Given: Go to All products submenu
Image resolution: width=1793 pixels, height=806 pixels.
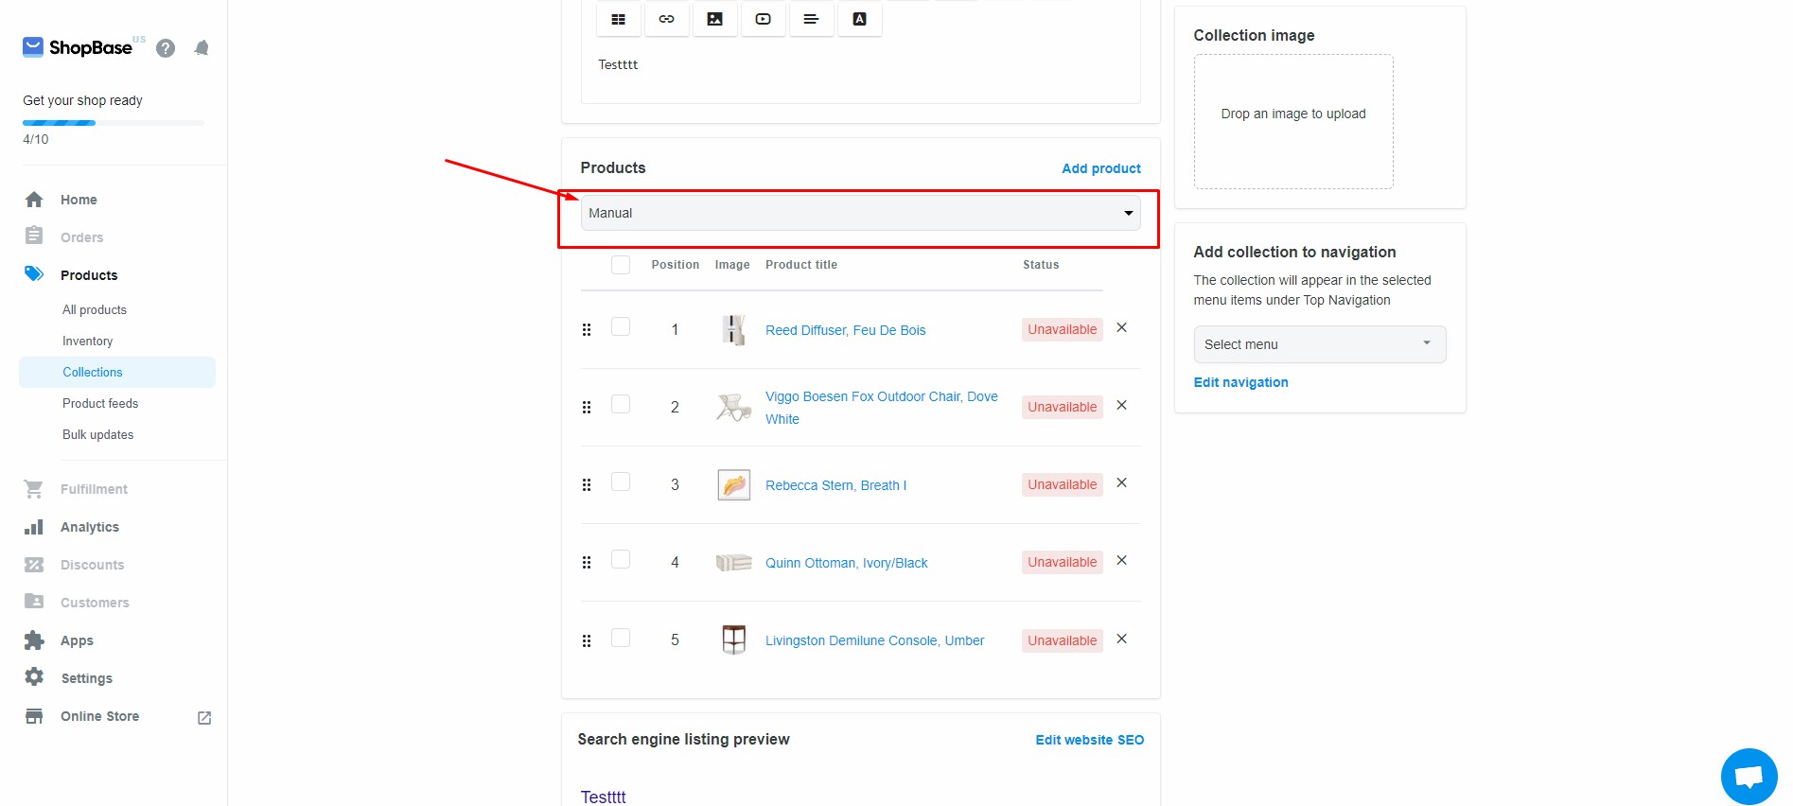Looking at the screenshot, I should [95, 309].
